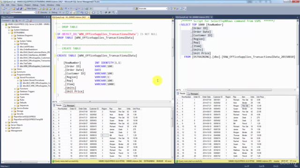Image resolution: width=300 pixels, height=168 pixels.
Task: Click DROP TABLE statement line in editor
Action: (96, 38)
